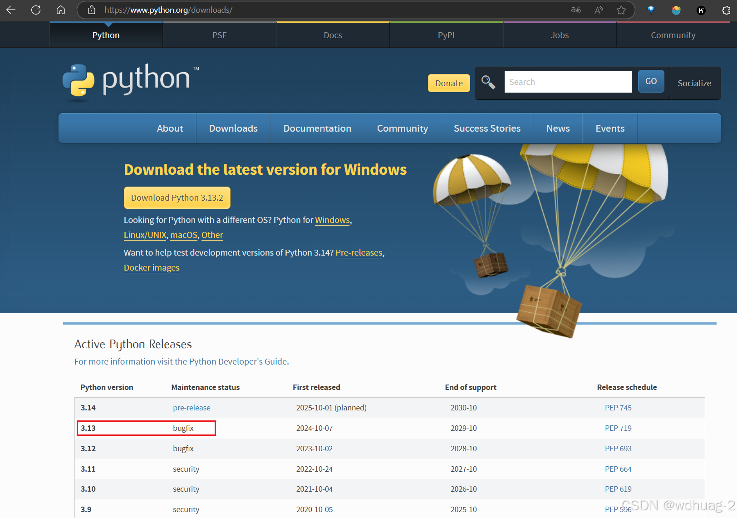Open the pre-release status link for 3.14
The width and height of the screenshot is (737, 518).
click(x=192, y=408)
